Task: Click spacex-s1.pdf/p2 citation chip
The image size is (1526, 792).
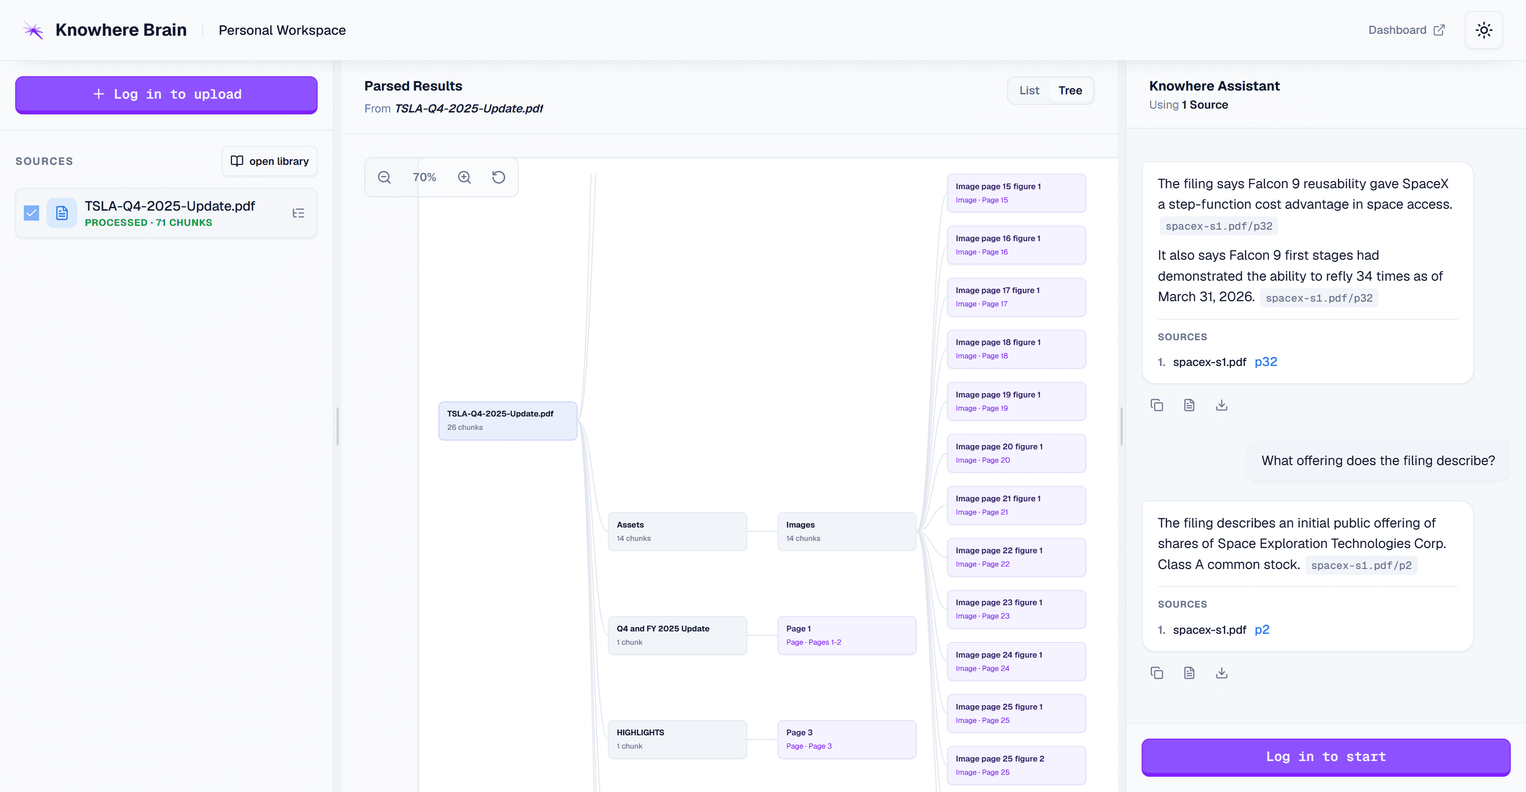Action: [1361, 565]
